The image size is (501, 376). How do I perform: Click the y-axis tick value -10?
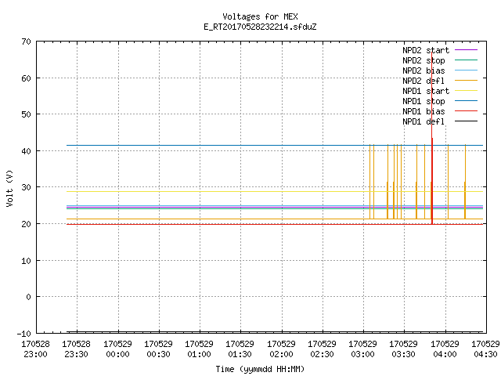coord(23,334)
